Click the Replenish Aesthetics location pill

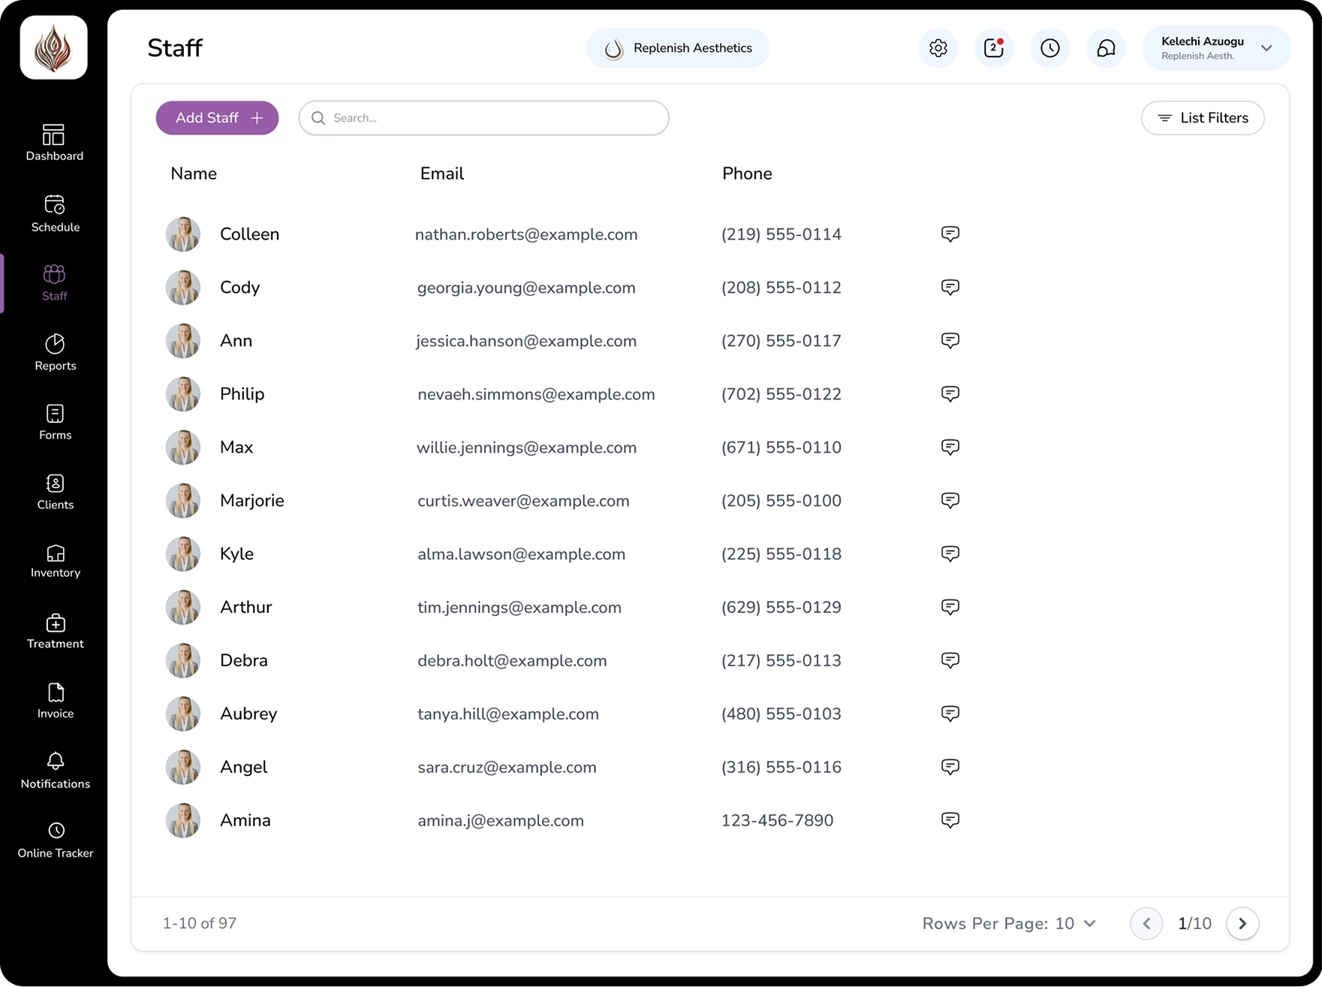click(x=678, y=48)
